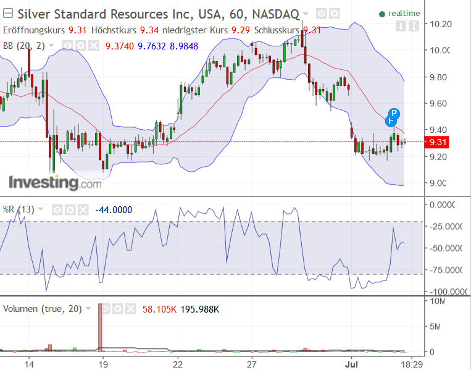This screenshot has height=370, width=471.
Task: Open main series settings gear icon
Action: tap(334, 14)
